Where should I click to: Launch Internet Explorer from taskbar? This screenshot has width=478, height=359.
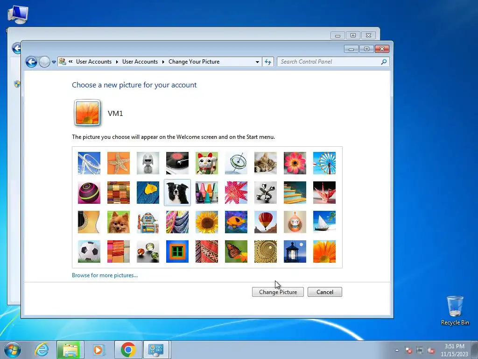coord(42,350)
